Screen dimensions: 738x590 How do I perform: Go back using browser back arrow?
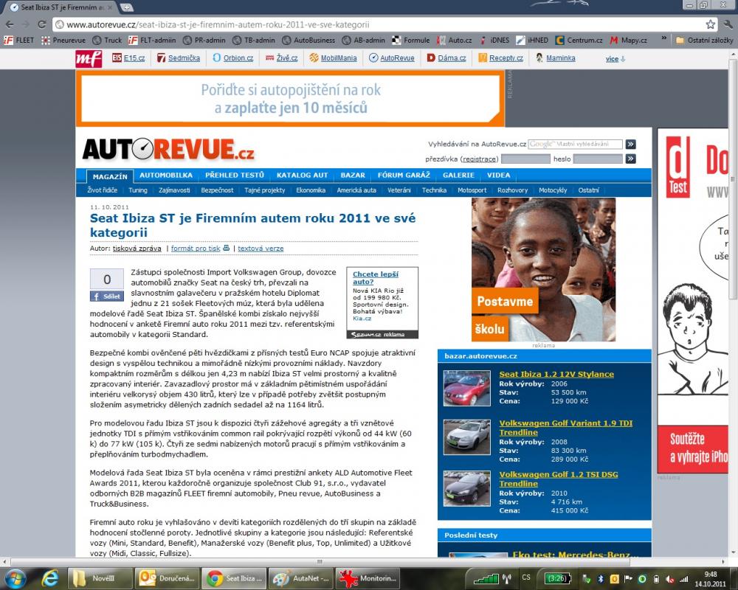(10, 24)
